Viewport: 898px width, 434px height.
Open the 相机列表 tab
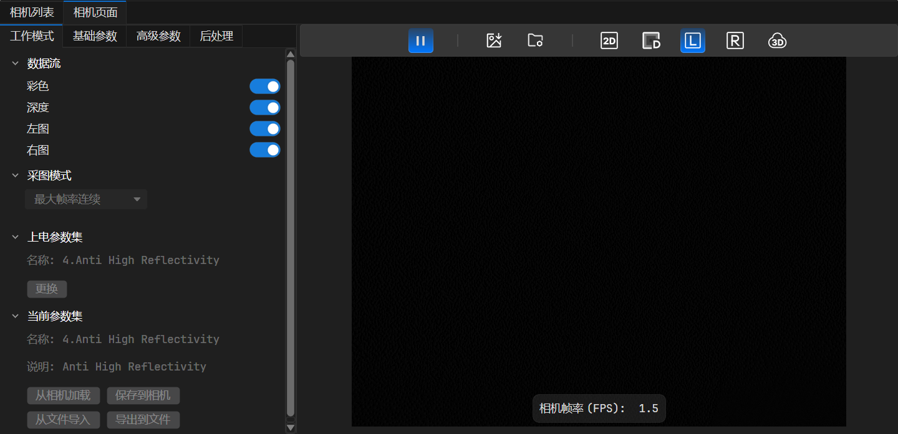pyautogui.click(x=32, y=12)
